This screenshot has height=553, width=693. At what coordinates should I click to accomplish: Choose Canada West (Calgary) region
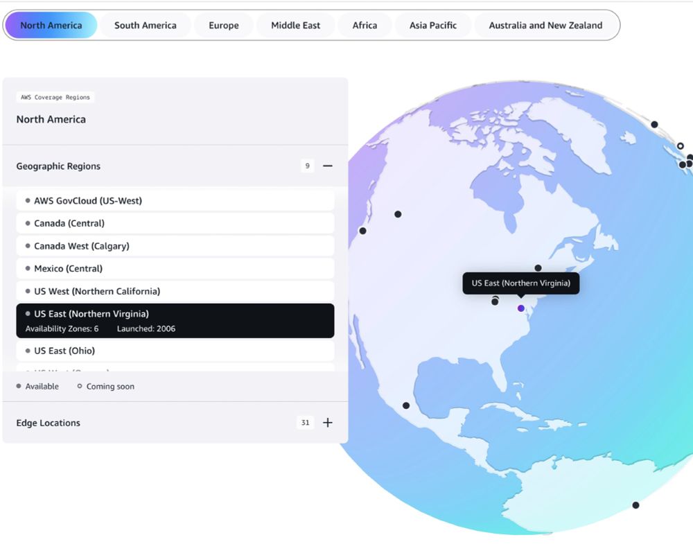[175, 246]
